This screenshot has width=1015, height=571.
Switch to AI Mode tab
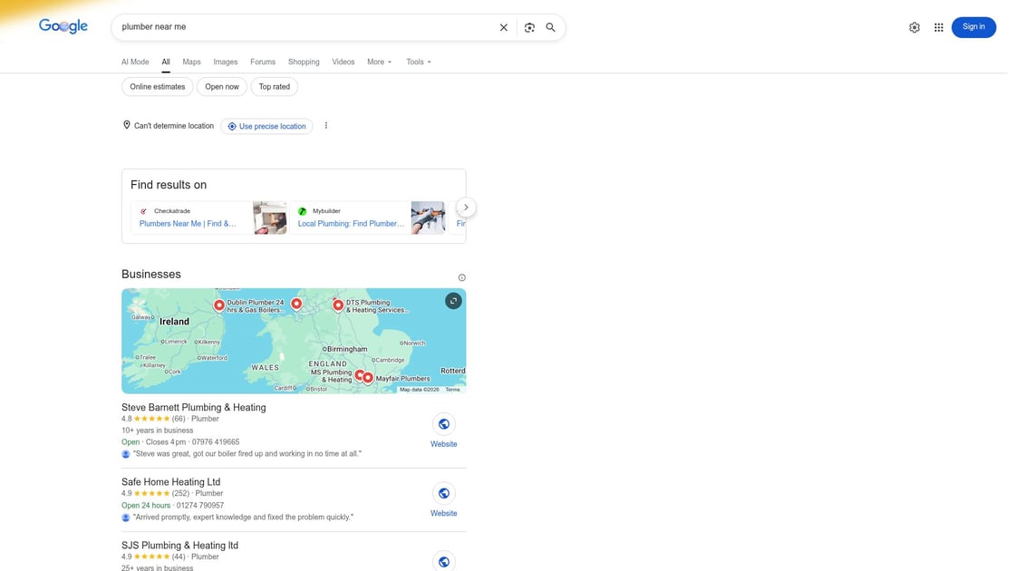pos(135,63)
